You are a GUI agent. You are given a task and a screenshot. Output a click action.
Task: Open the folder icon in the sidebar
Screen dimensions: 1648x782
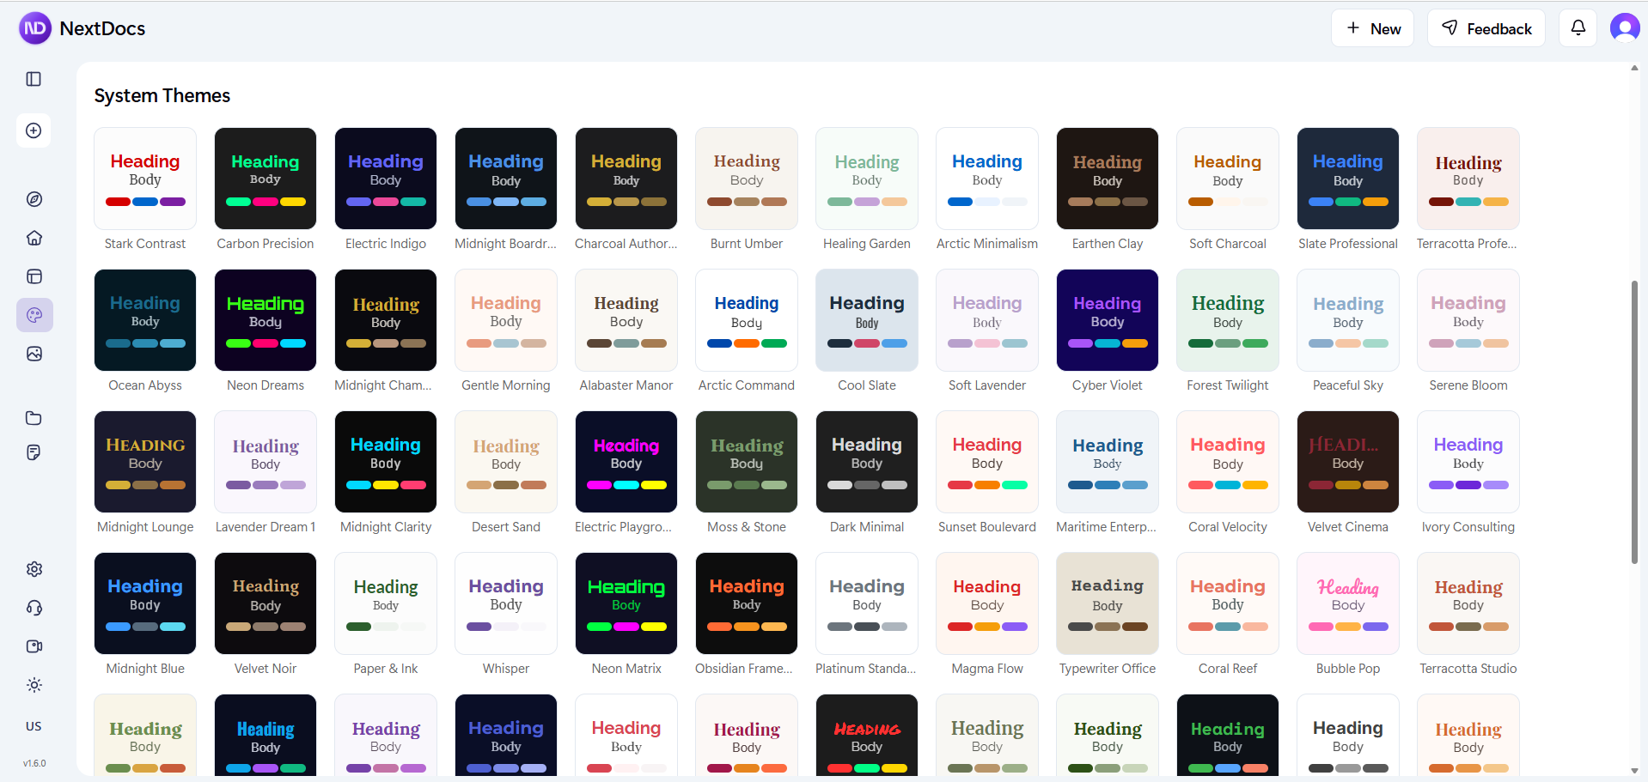34,418
